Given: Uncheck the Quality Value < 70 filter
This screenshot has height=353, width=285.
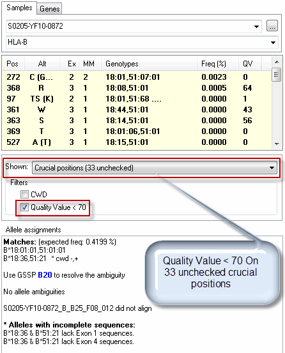Looking at the screenshot, I should coord(24,207).
